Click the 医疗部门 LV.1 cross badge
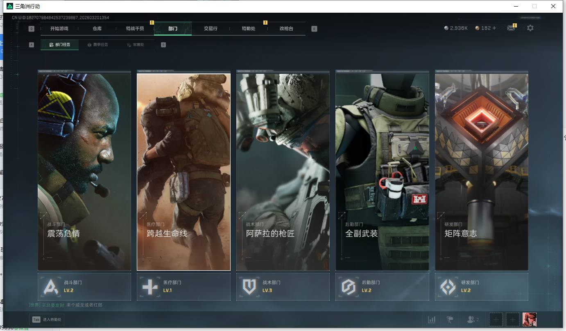566x331 pixels. [x=183, y=287]
